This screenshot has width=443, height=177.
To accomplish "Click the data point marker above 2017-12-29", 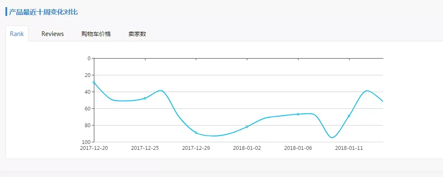I will 196,133.
